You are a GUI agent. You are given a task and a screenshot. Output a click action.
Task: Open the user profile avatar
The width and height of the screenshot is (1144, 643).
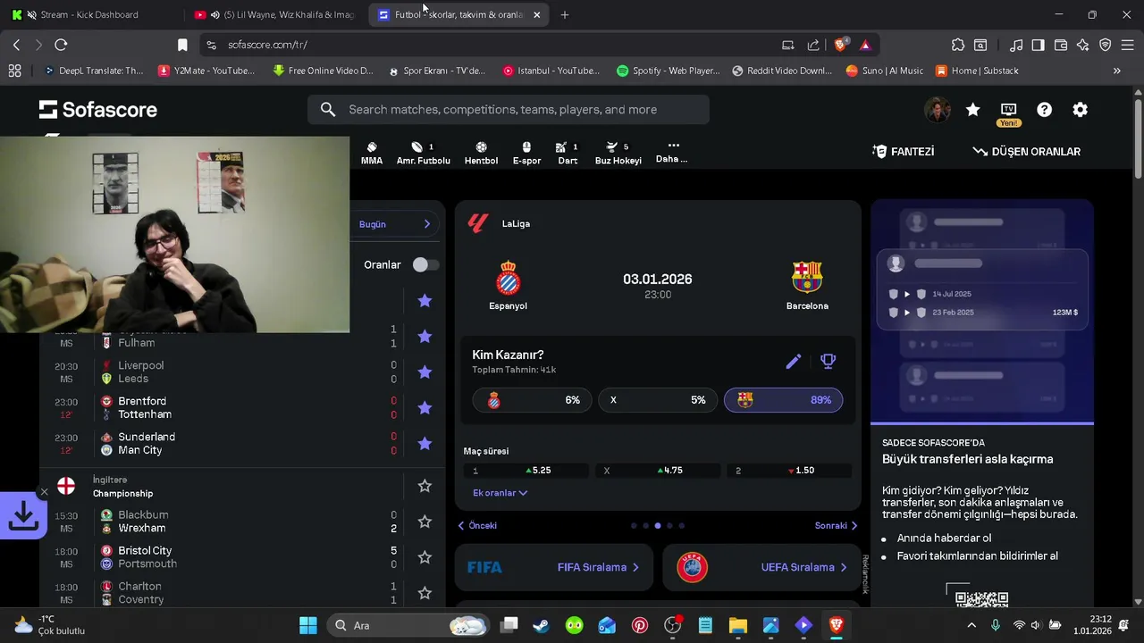click(x=937, y=110)
